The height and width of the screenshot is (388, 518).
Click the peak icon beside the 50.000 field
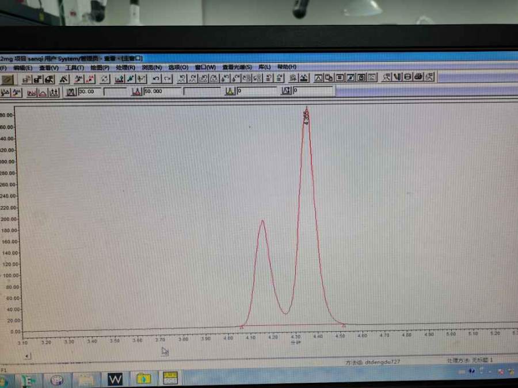point(136,91)
